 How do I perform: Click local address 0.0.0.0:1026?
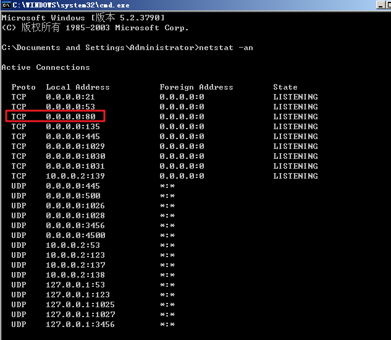pyautogui.click(x=75, y=206)
